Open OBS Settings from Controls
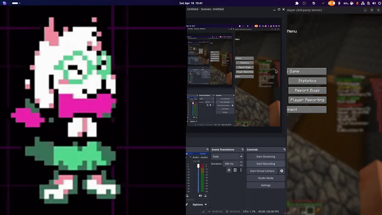The width and height of the screenshot is (382, 215). click(266, 185)
